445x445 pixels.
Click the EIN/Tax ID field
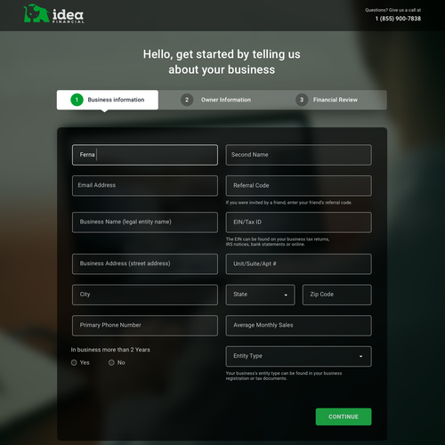click(298, 222)
